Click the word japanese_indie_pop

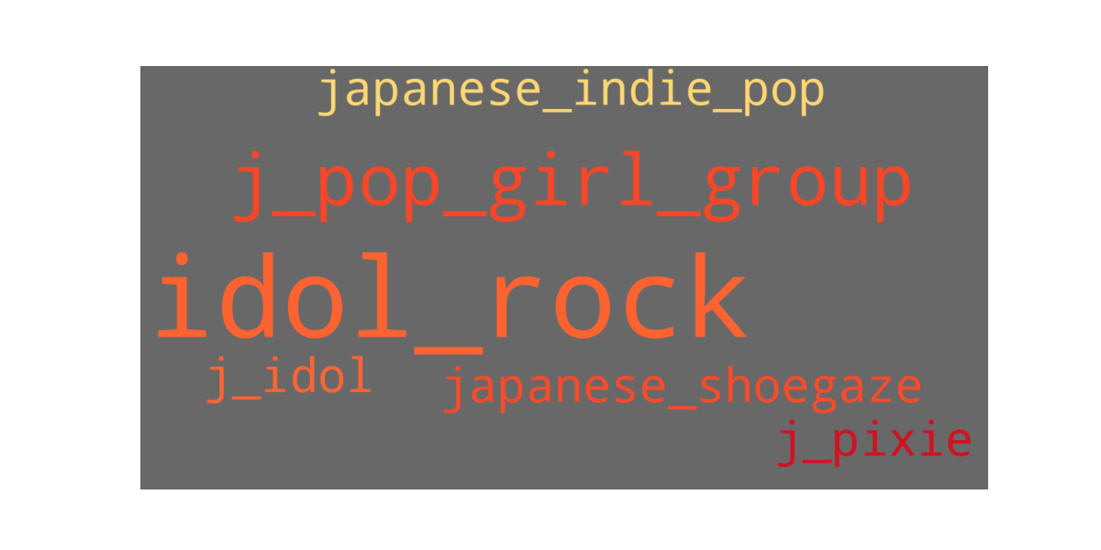point(571,93)
